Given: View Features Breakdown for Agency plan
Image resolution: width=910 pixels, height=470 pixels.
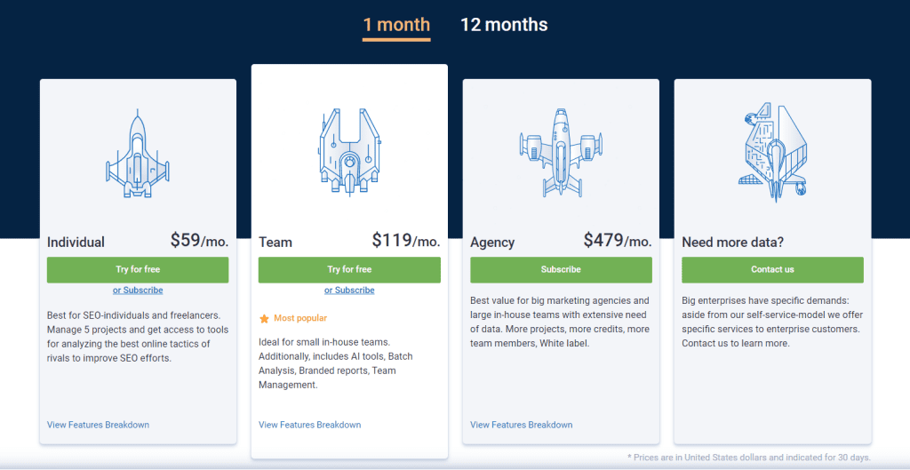Looking at the screenshot, I should click(521, 425).
